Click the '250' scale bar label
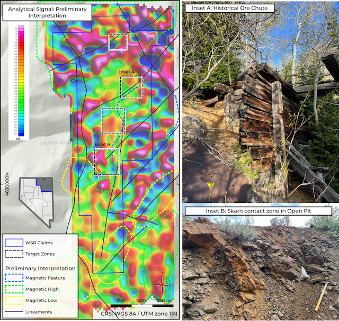Image resolution: width=339 pixels, height=321 pixels. 120,300
